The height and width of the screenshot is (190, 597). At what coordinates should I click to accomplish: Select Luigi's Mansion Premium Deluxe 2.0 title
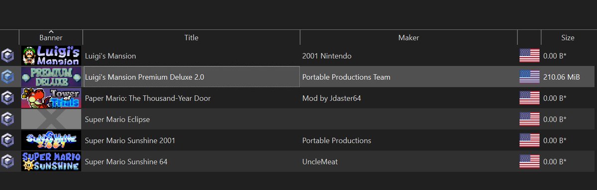click(x=145, y=77)
